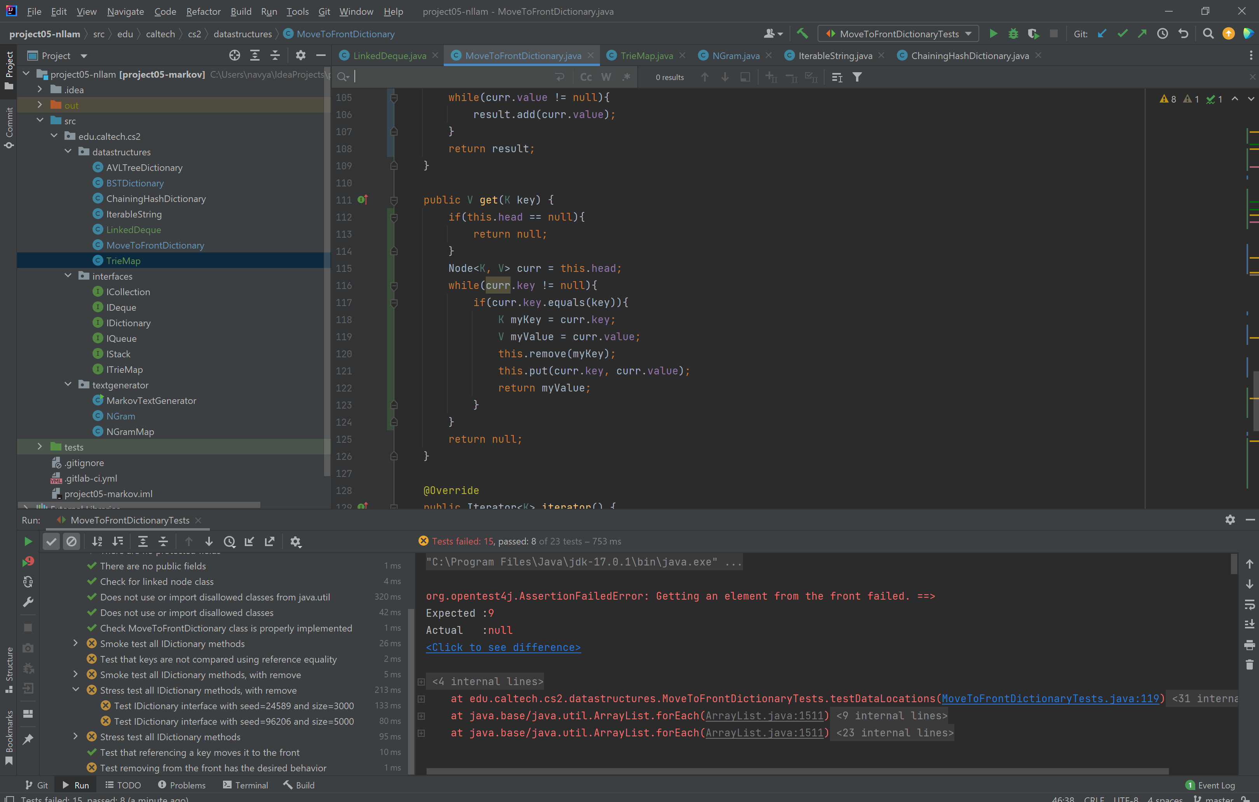This screenshot has width=1259, height=802.
Task: Toggle Show Passed tests checkmark button
Action: 51,542
